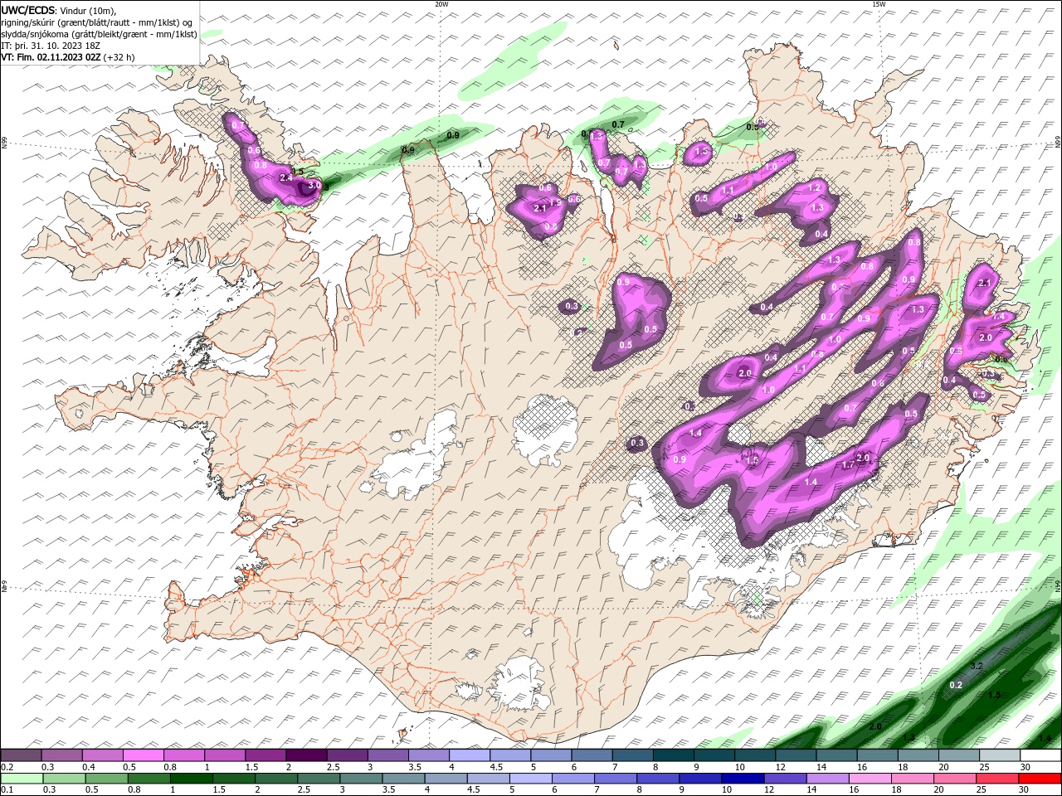1062x796 pixels.
Task: Click the '3.0' snowfall value in the Westfjords
Action: pyautogui.click(x=314, y=186)
